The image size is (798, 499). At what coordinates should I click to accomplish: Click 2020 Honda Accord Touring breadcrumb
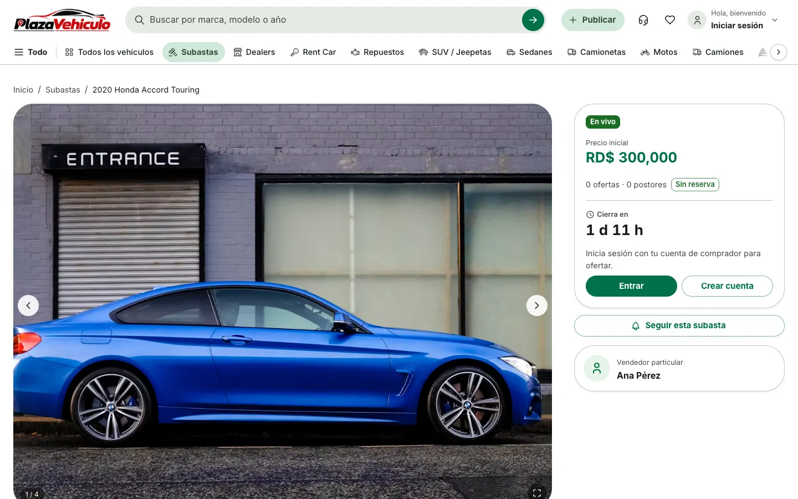pyautogui.click(x=146, y=90)
